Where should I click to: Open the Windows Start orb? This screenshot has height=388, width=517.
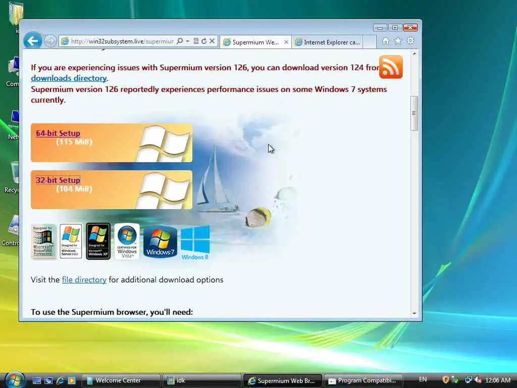click(x=14, y=379)
